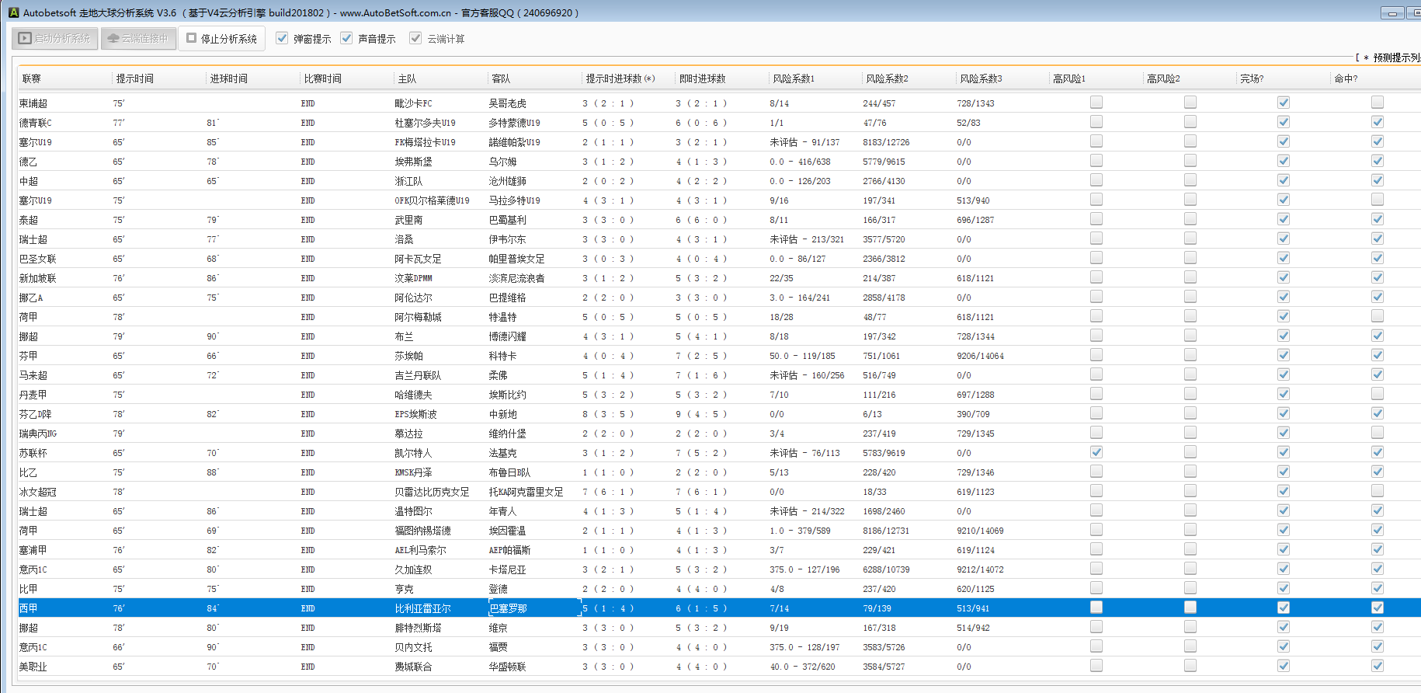The image size is (1421, 693).
Task: Uncheck 高风险1 in the 苏联杯 row
Action: point(1096,452)
